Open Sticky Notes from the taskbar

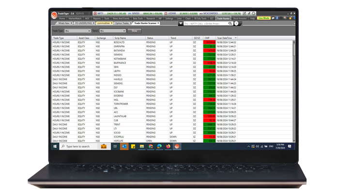(133, 146)
